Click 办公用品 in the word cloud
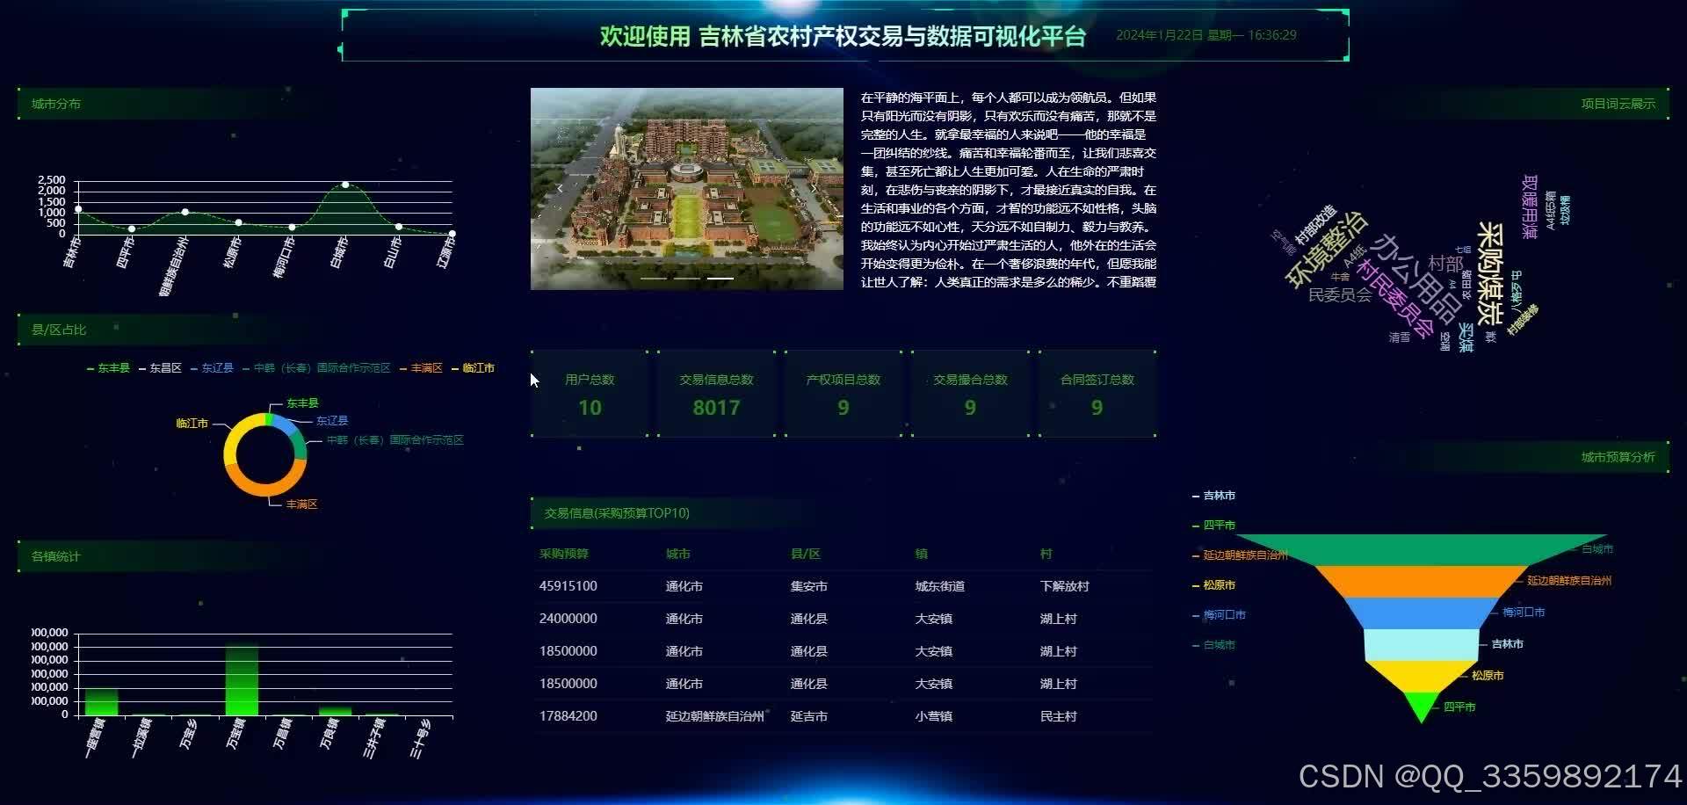 click(x=1416, y=278)
